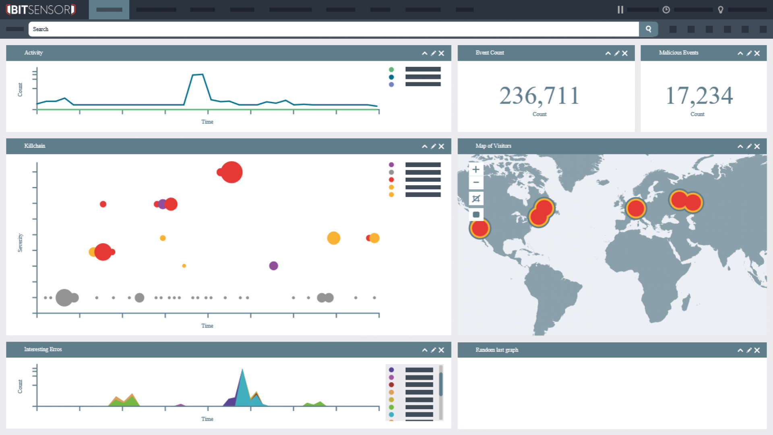Toggle the green series in Activity legend
The height and width of the screenshot is (435, 773).
391,70
